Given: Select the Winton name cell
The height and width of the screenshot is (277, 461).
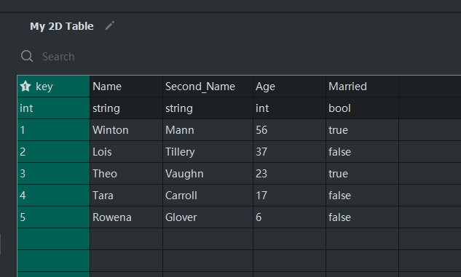Looking at the screenshot, I should [126, 129].
